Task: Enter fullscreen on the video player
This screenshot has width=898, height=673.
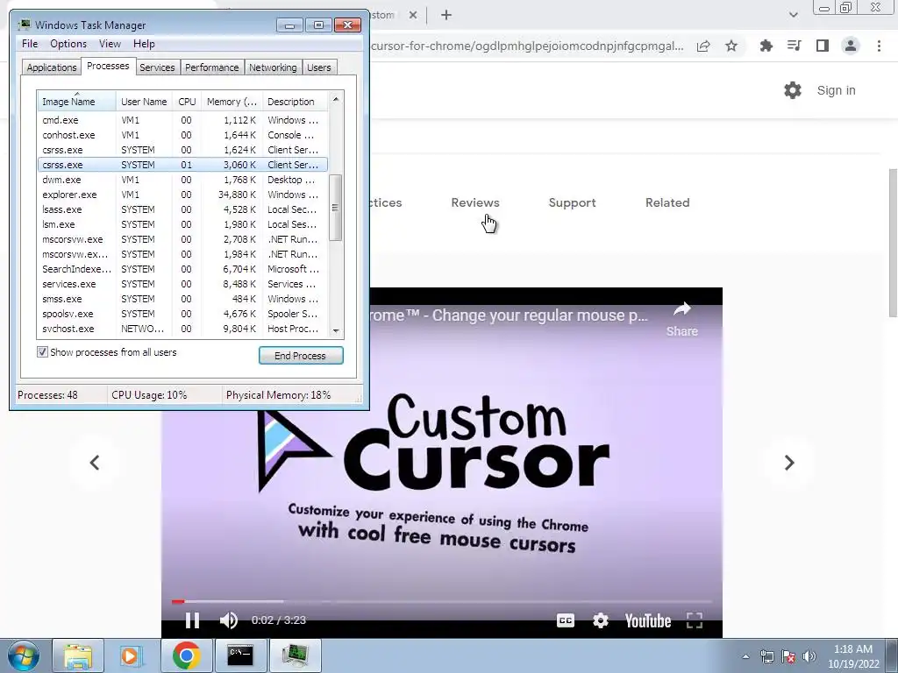Action: click(695, 620)
